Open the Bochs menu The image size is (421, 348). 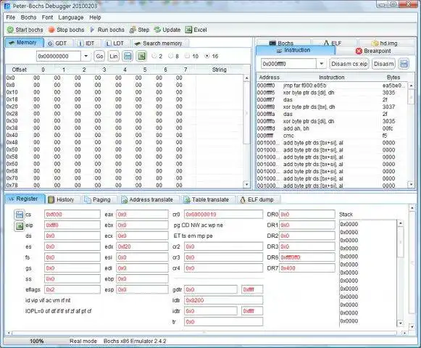point(28,17)
